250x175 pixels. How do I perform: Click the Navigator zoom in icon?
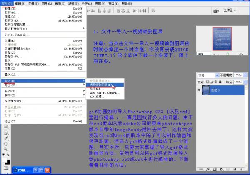(241, 54)
